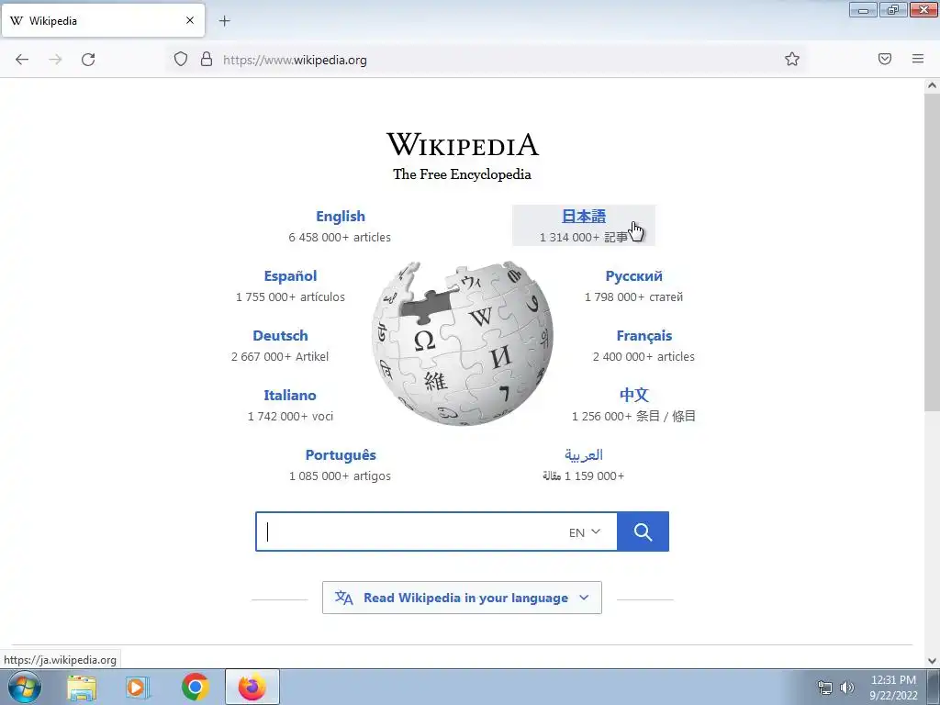Open Google Chrome from taskbar
The image size is (940, 705).
pyautogui.click(x=195, y=688)
